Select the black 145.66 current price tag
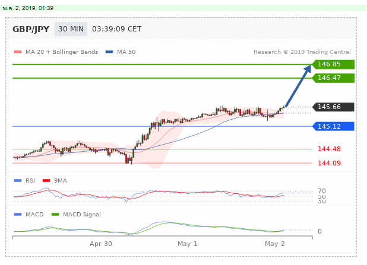Screen dimensions: 367x265 point(334,107)
